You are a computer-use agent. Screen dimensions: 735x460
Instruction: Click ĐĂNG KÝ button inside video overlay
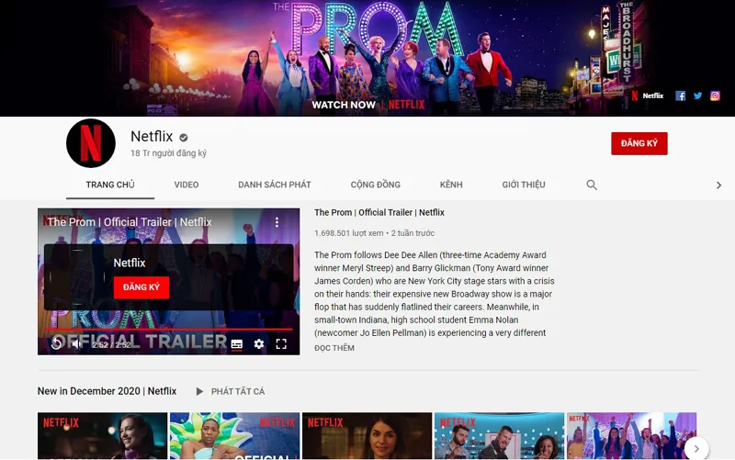[x=141, y=287]
